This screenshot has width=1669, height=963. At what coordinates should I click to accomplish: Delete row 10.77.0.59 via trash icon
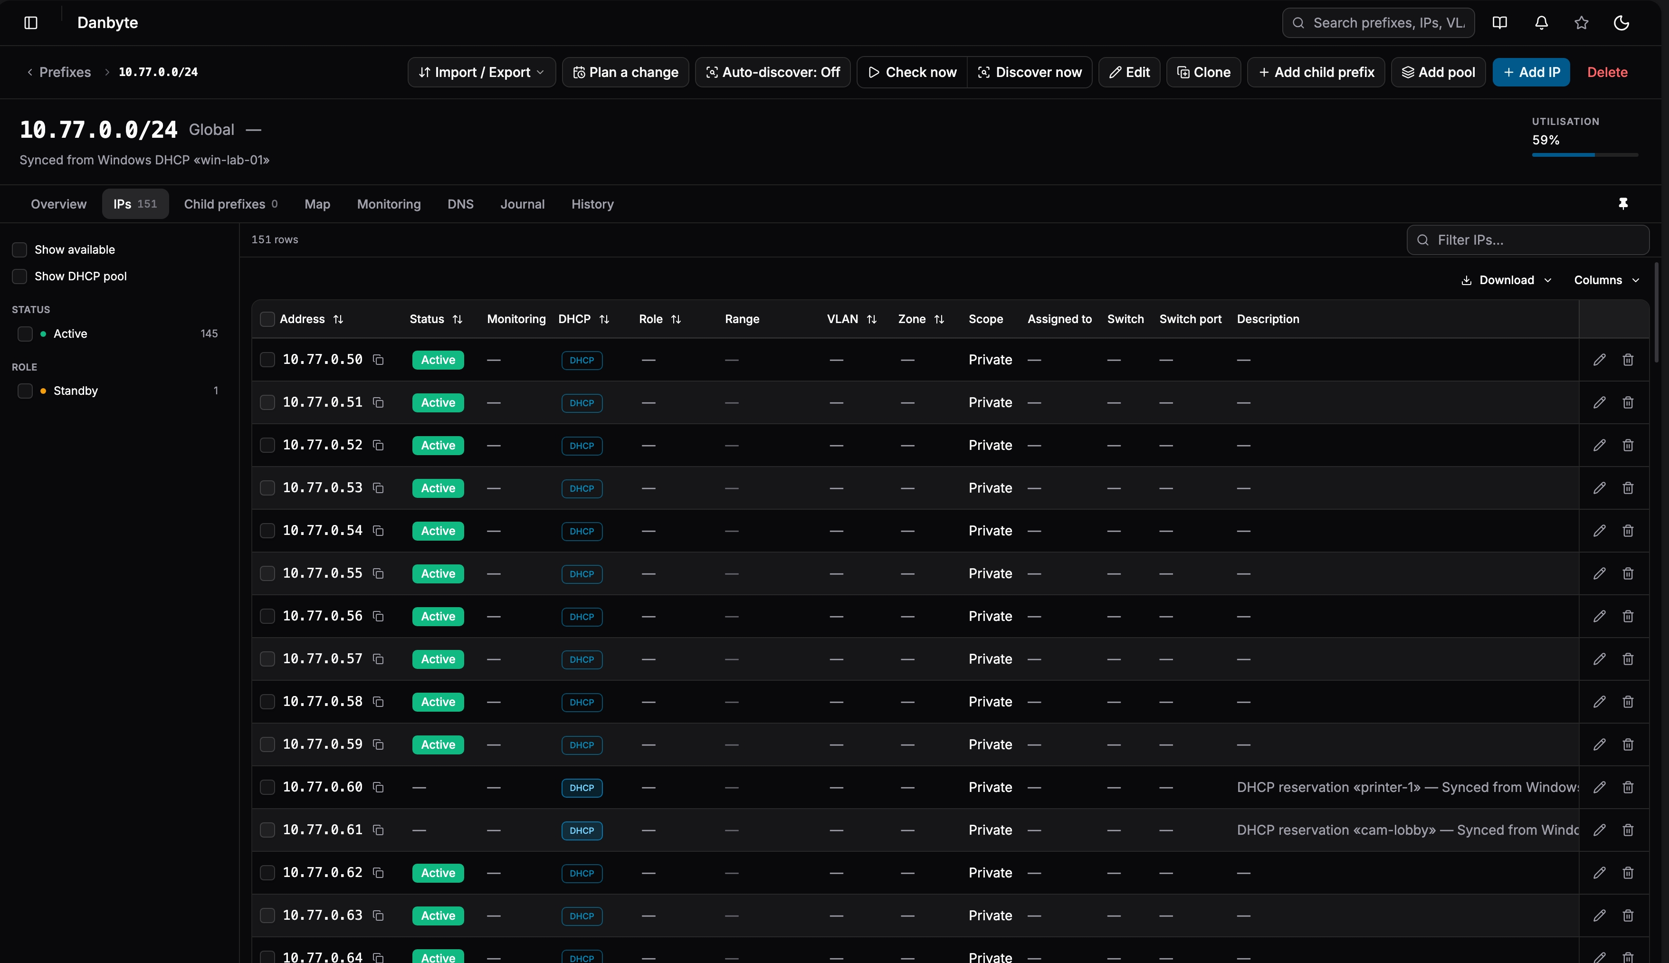coord(1628,745)
